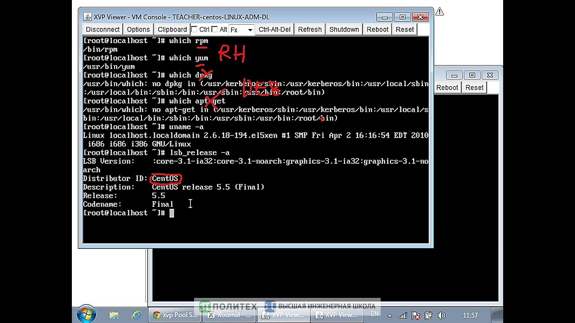The height and width of the screenshot is (323, 575).
Task: Open the Windows Explorer folder taskbar icon
Action: coord(114,315)
